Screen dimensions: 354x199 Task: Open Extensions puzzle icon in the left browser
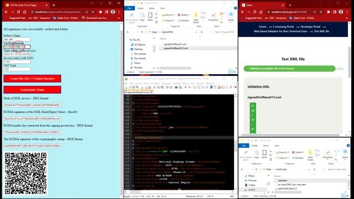tap(101, 12)
